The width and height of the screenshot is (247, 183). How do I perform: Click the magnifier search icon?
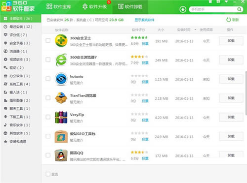pos(239,9)
